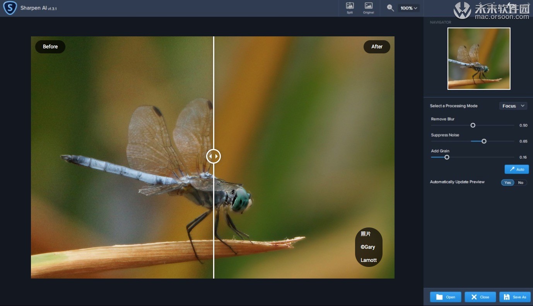Click the After label in the preview
533x306 pixels.
[x=376, y=46]
